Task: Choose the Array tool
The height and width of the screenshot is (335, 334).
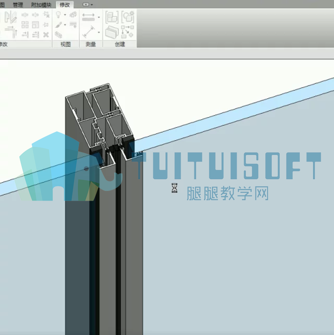Action: [25, 25]
